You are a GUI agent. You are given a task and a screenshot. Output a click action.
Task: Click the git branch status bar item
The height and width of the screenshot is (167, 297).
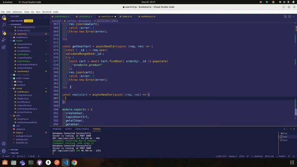(x=6, y=156)
